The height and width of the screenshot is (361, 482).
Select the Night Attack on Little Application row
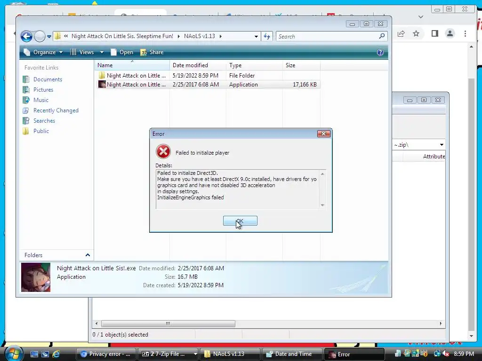208,85
